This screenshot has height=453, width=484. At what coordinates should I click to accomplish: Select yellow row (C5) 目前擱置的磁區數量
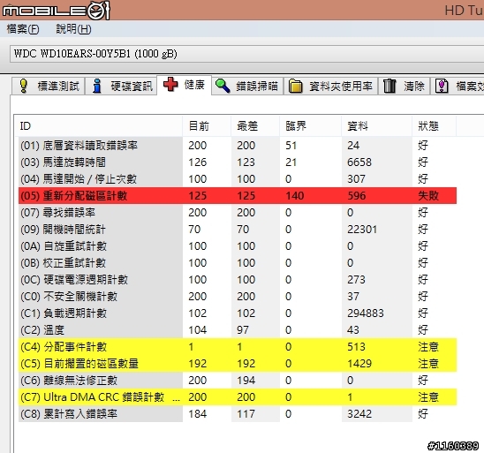(238, 364)
